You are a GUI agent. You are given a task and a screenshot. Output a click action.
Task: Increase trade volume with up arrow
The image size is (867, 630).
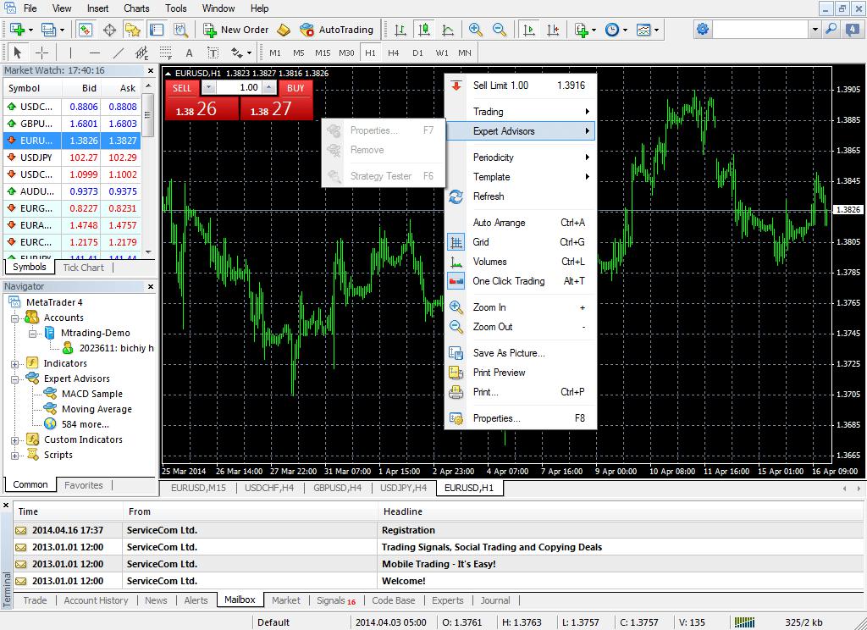[x=269, y=87]
